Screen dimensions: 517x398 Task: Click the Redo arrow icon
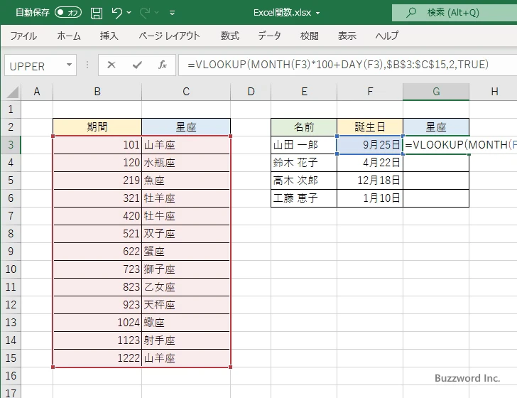click(x=145, y=13)
